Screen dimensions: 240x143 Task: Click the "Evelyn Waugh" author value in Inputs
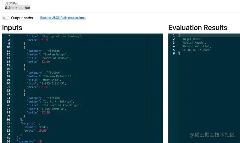coord(55,54)
